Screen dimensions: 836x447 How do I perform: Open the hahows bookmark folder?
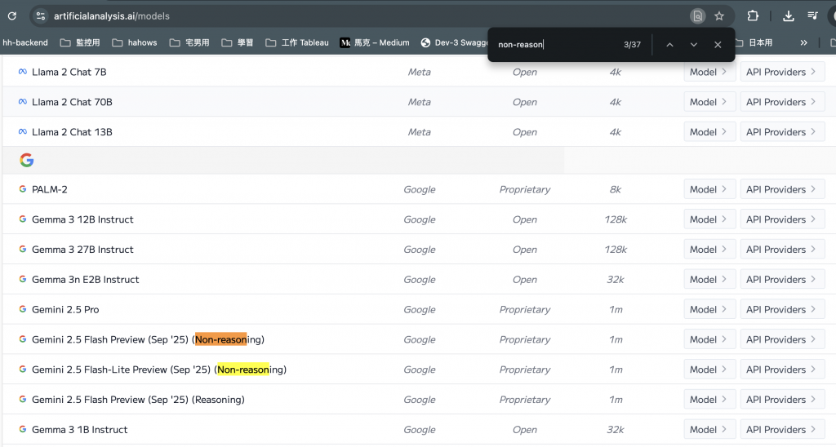pyautogui.click(x=135, y=42)
